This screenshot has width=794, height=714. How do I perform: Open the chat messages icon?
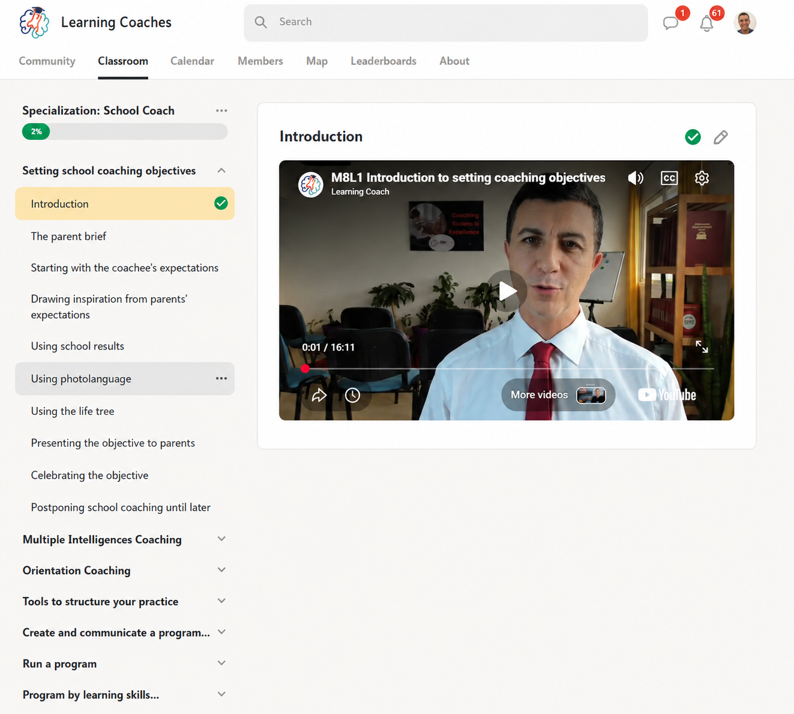point(670,23)
